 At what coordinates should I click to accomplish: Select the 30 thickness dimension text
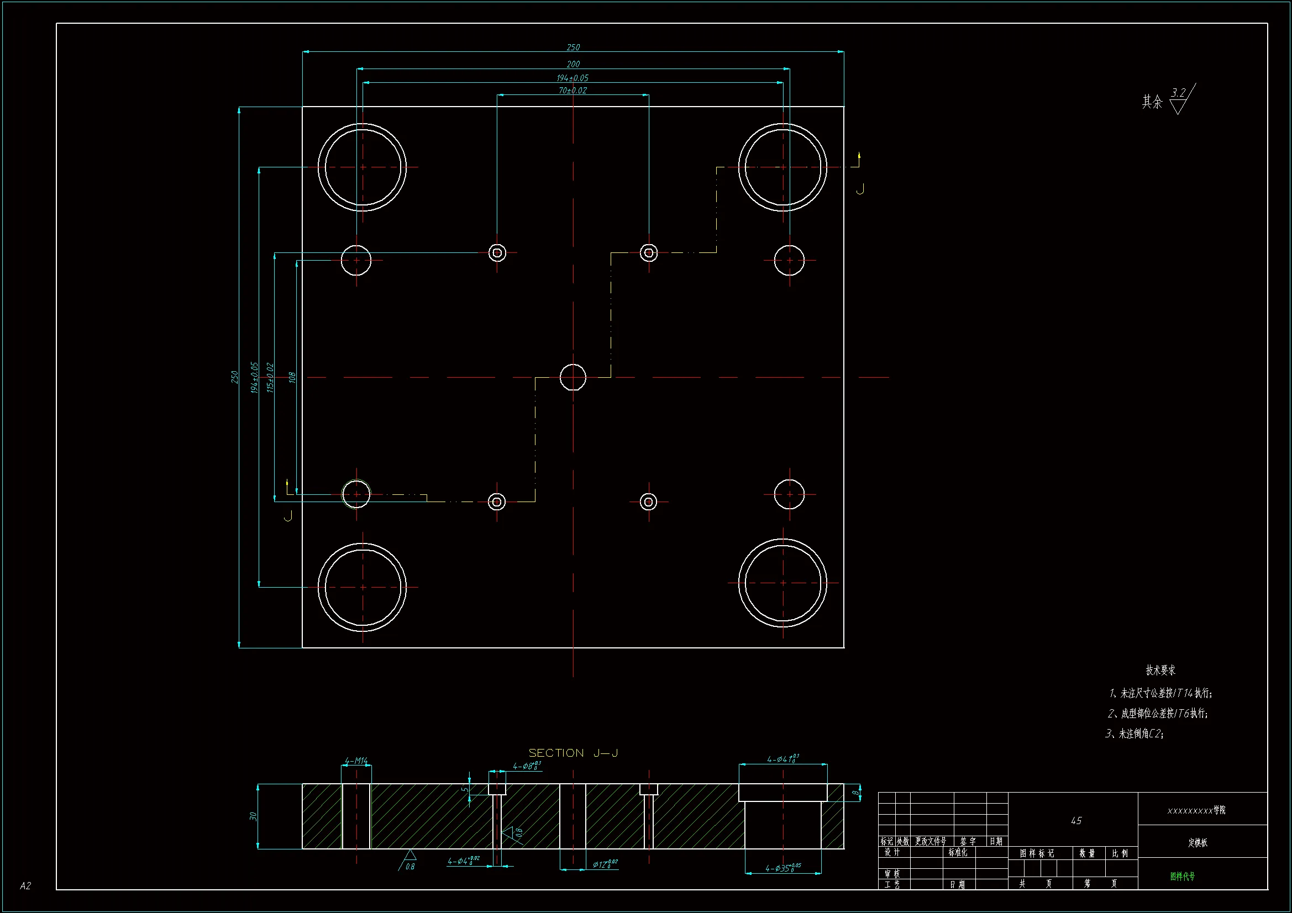[x=253, y=816]
